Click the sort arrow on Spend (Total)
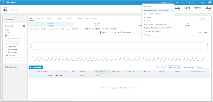This screenshot has width=213, height=102. point(107,72)
